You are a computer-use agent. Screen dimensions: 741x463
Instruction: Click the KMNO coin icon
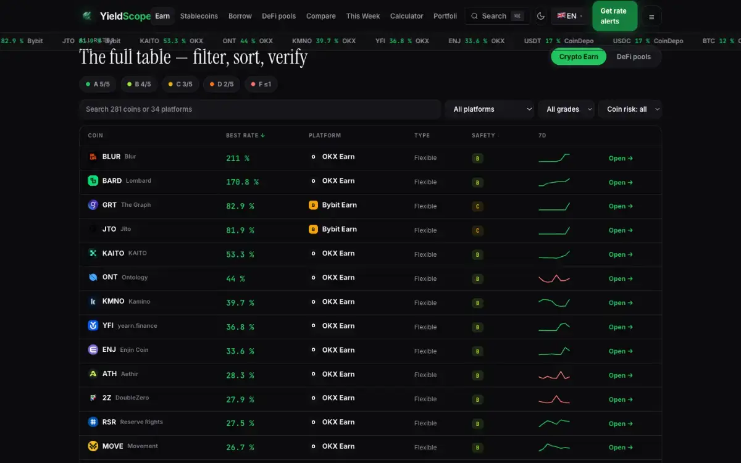(x=93, y=301)
